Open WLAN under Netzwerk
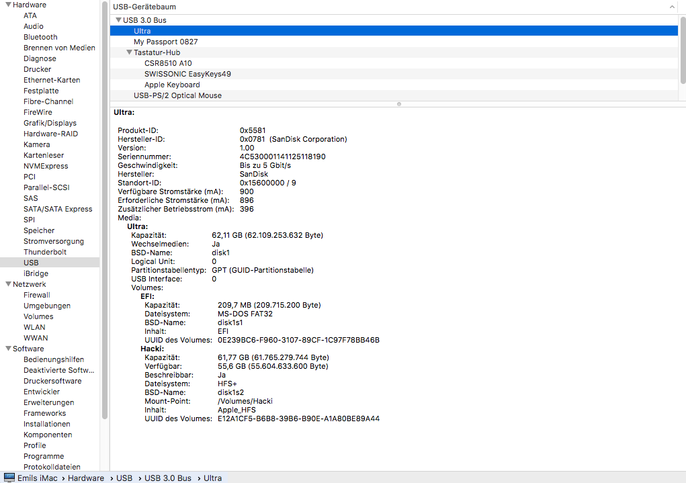 point(34,327)
